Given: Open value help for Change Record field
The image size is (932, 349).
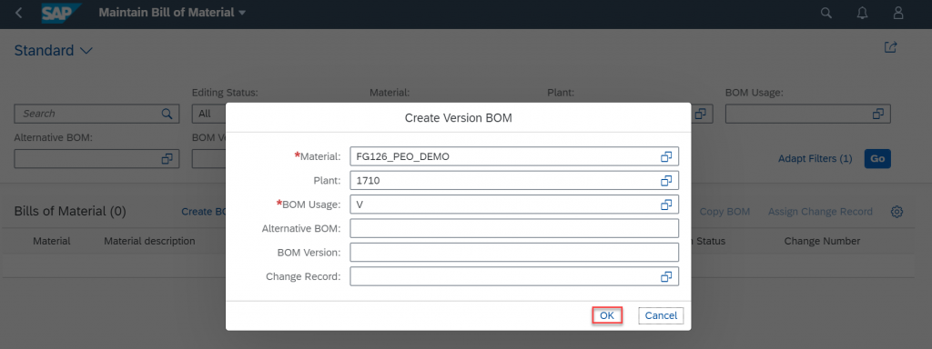Looking at the screenshot, I should coord(665,276).
